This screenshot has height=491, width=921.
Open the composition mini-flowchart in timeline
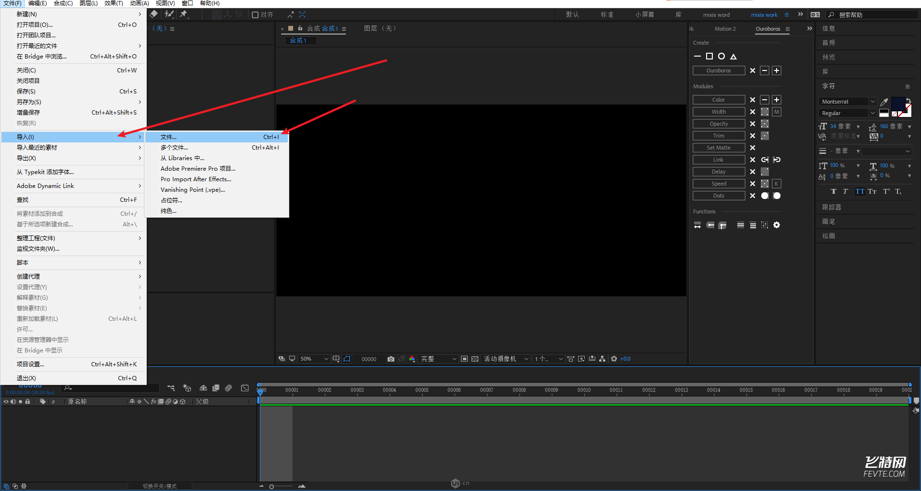coord(171,388)
